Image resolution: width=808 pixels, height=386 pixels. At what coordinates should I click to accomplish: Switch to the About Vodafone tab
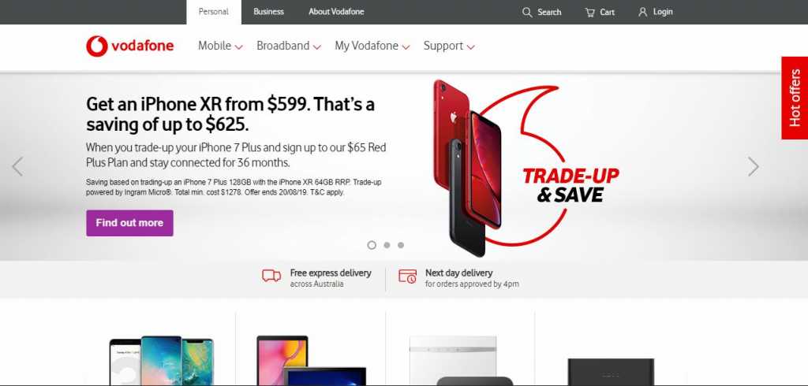click(x=336, y=12)
